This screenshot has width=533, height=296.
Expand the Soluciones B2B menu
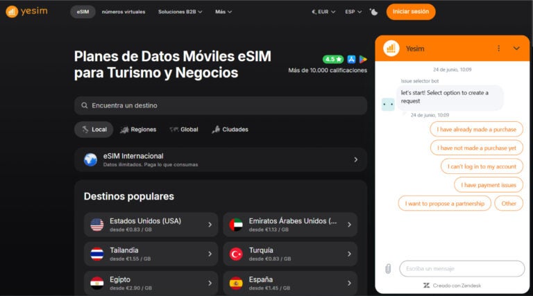[x=180, y=12]
